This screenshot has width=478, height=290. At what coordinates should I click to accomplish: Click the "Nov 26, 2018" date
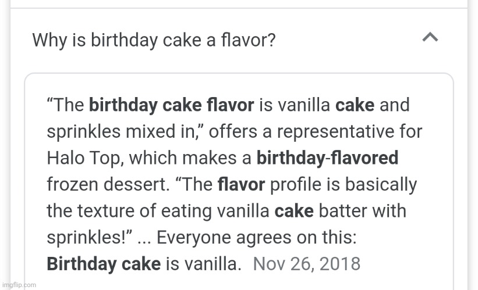pyautogui.click(x=307, y=263)
